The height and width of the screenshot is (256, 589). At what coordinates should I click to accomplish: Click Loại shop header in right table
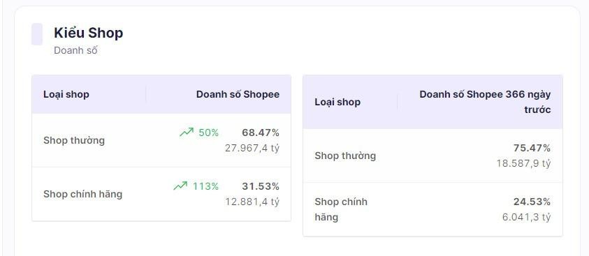click(337, 102)
